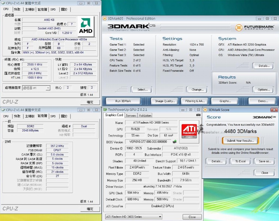Click the TechPowerUp GPU-Z title bar icon
The width and height of the screenshot is (279, 221).
coord(105,109)
